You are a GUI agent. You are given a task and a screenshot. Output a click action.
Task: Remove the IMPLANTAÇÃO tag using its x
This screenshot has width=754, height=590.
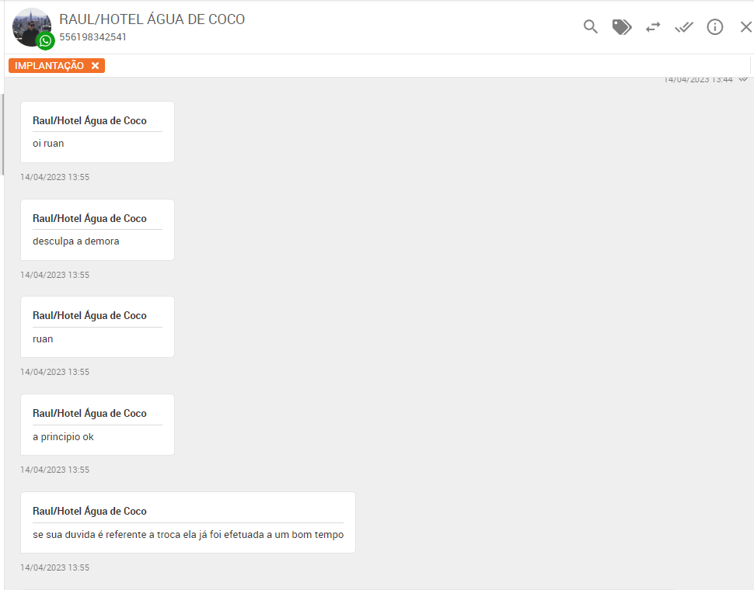[x=95, y=66]
